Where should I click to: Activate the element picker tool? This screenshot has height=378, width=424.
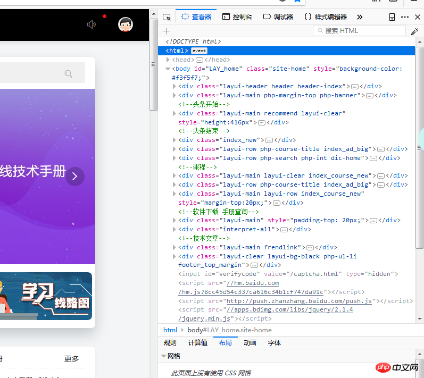click(x=167, y=17)
